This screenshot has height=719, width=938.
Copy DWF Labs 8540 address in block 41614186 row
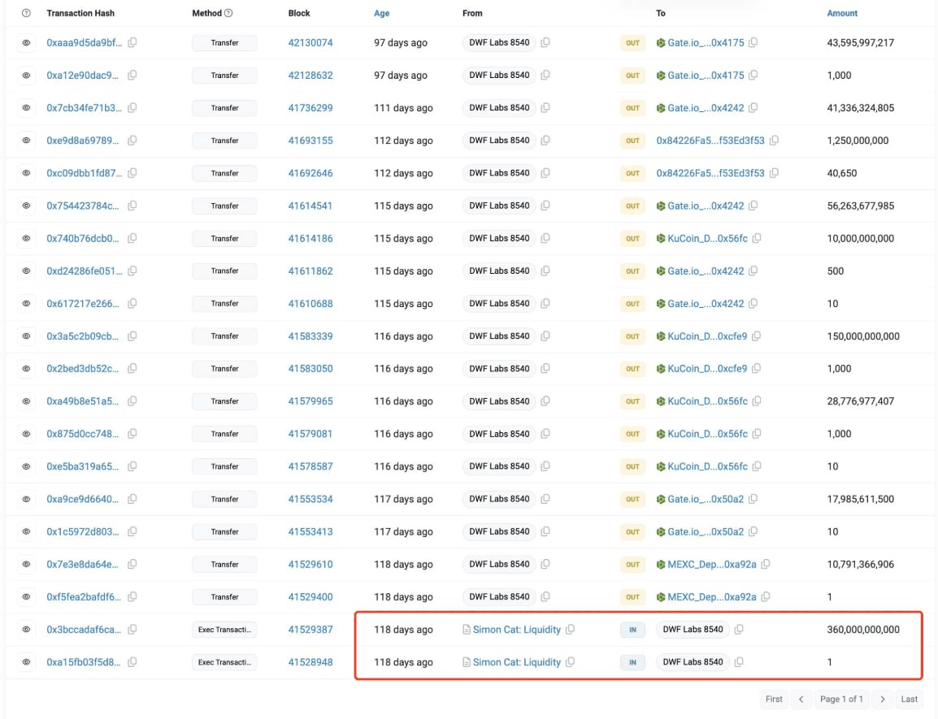(x=545, y=238)
